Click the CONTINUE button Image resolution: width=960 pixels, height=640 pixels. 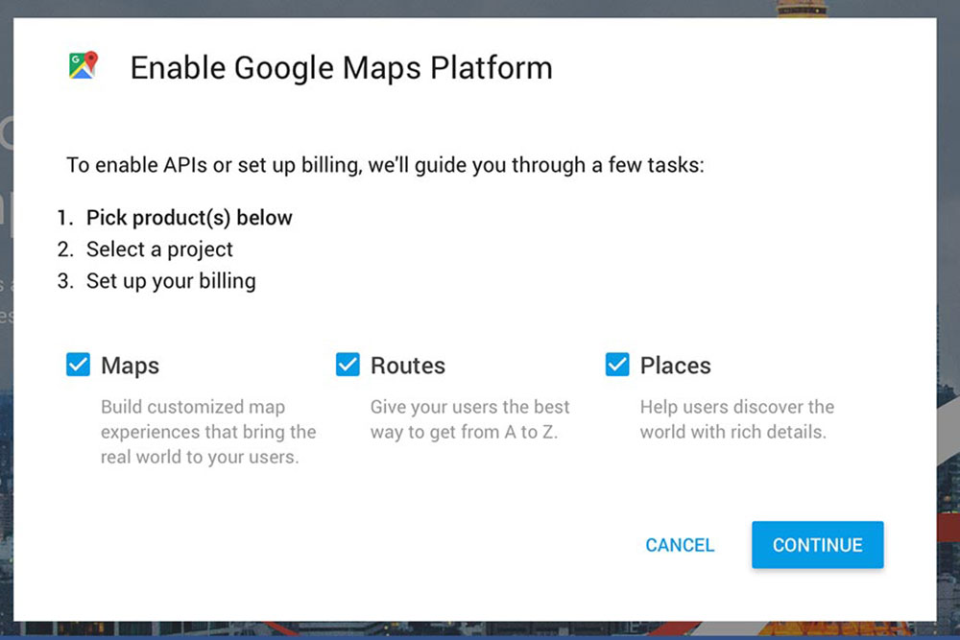click(x=817, y=545)
